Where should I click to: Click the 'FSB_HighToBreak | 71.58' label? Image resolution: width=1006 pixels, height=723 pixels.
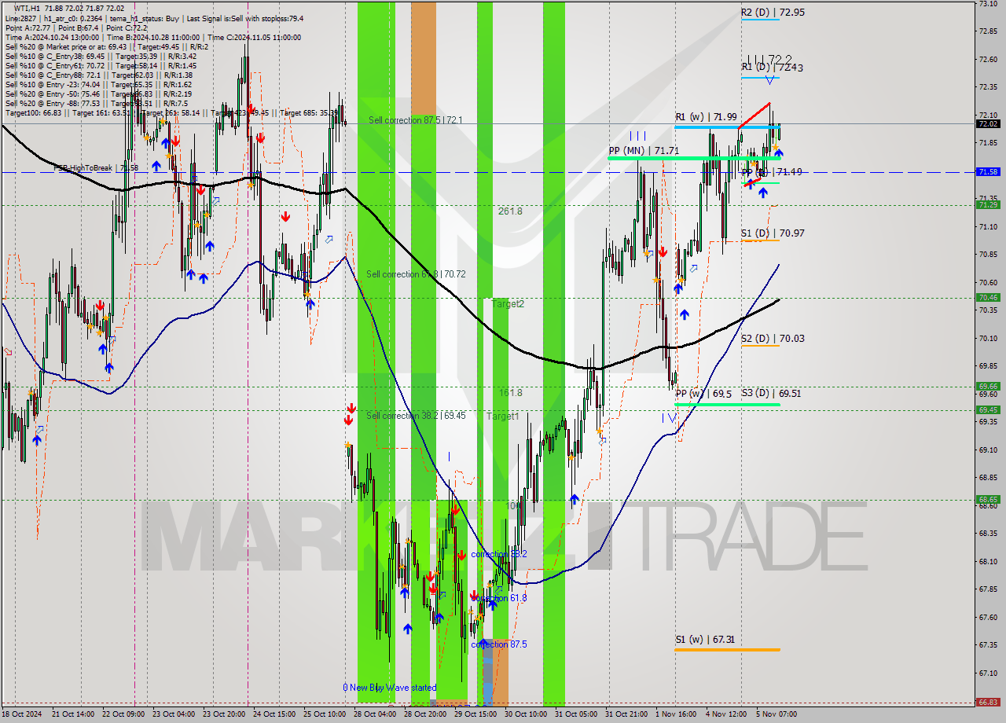tap(96, 168)
